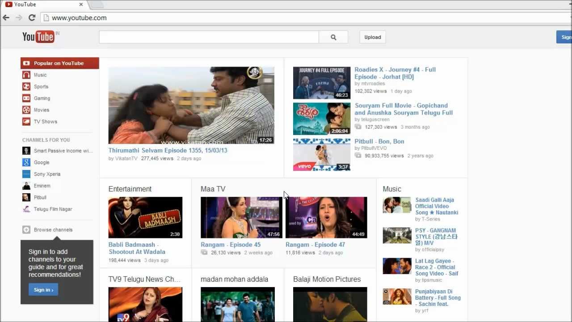Open the Entertainment section heading
This screenshot has width=572, height=322.
pos(130,189)
